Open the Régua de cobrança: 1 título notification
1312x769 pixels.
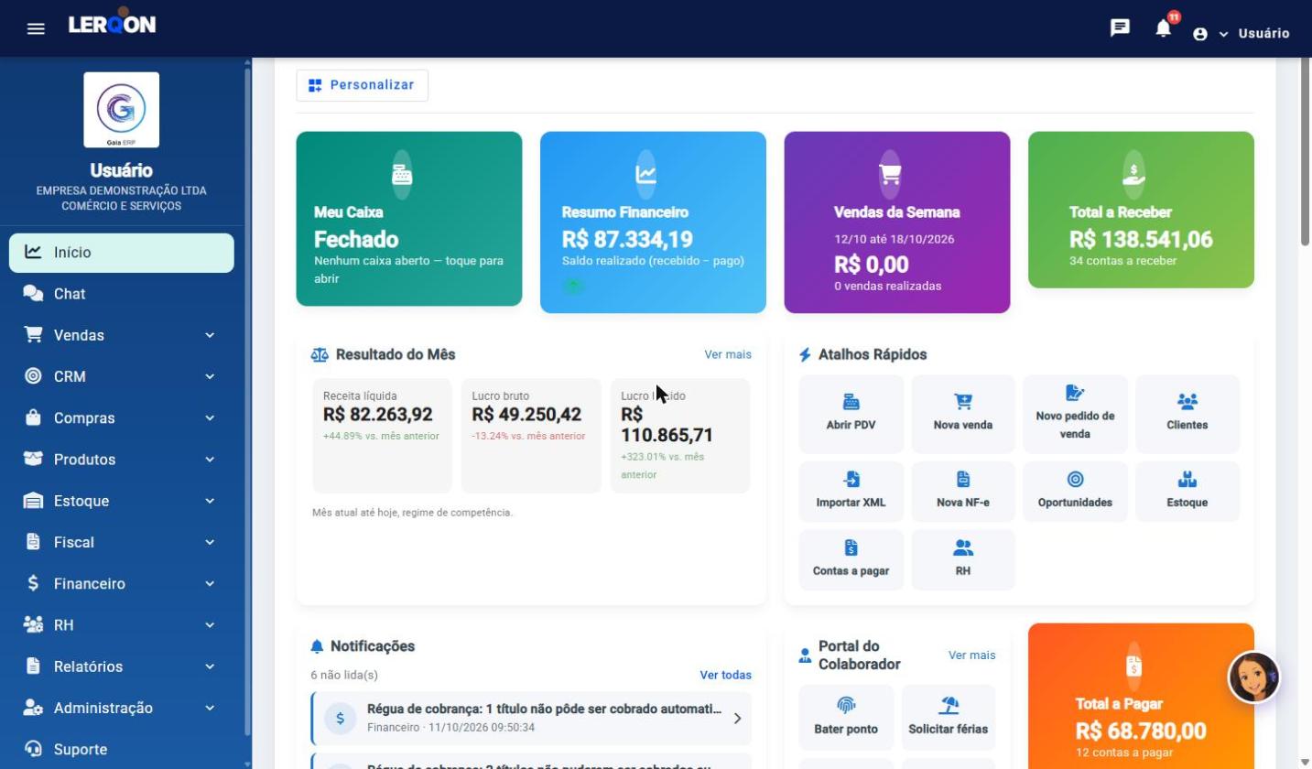point(531,719)
